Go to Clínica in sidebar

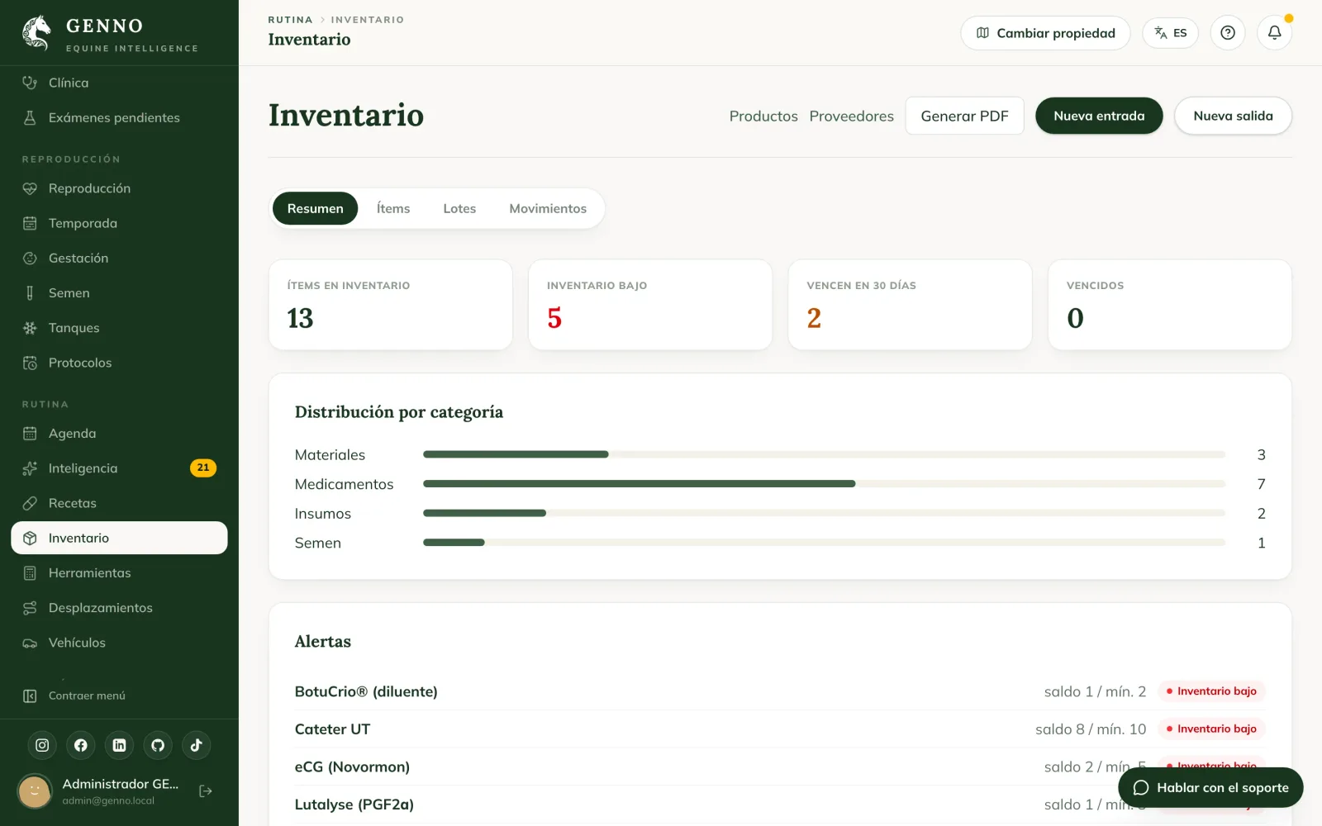point(119,83)
